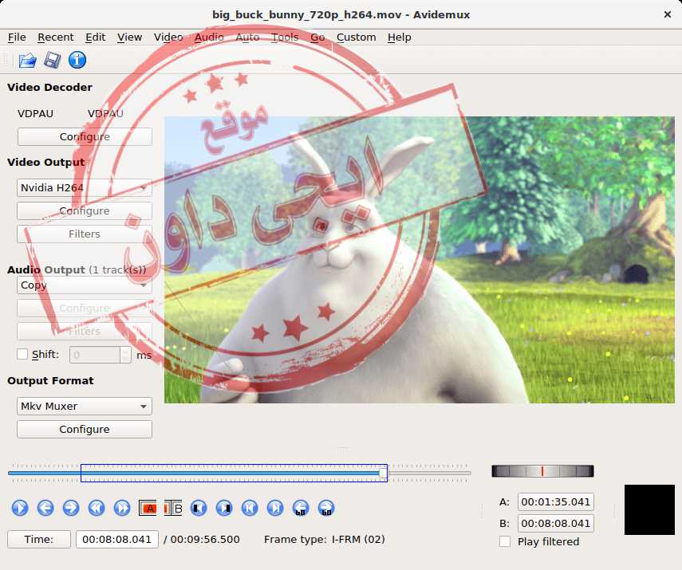Close the Avidemux window
The image size is (682, 570).
tap(668, 14)
